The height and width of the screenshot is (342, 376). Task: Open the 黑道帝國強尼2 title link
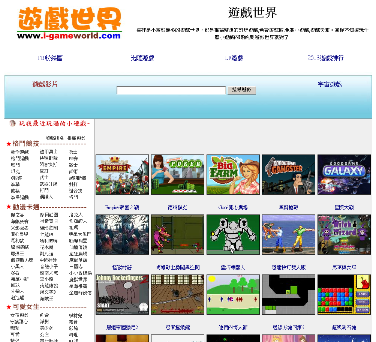click(122, 327)
